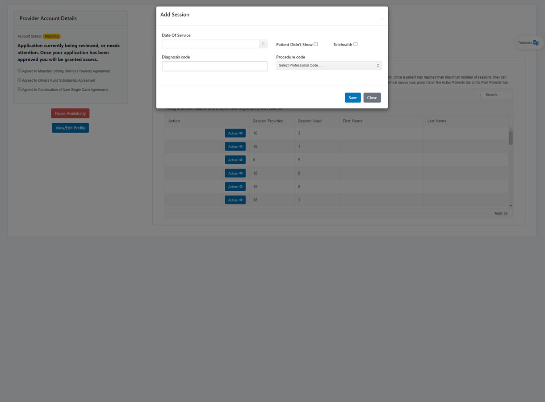Check the Patient Didn't Show checkbox
This screenshot has width=545, height=402.
click(x=315, y=44)
